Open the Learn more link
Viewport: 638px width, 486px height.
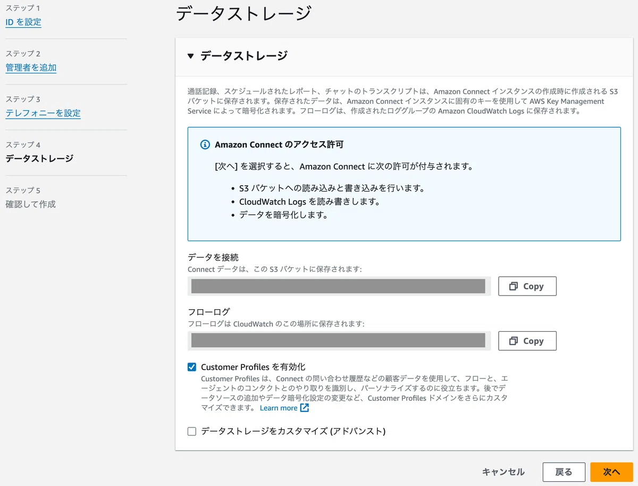pyautogui.click(x=279, y=408)
